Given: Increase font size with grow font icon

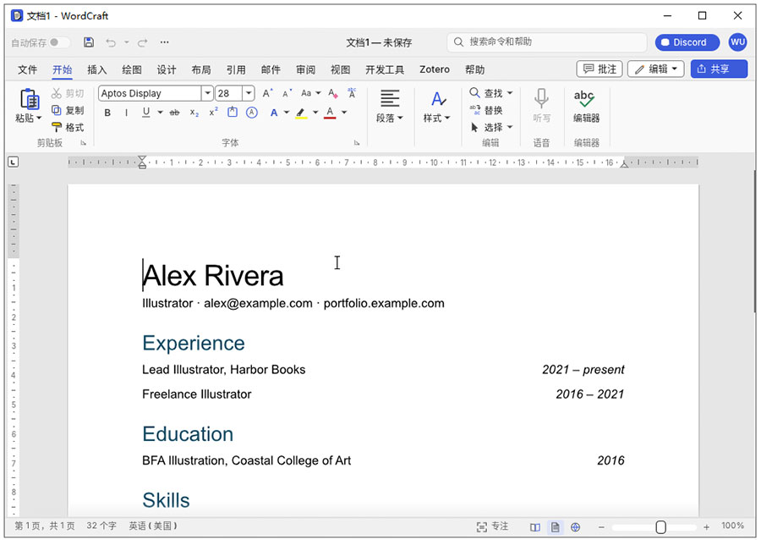Looking at the screenshot, I should [267, 93].
